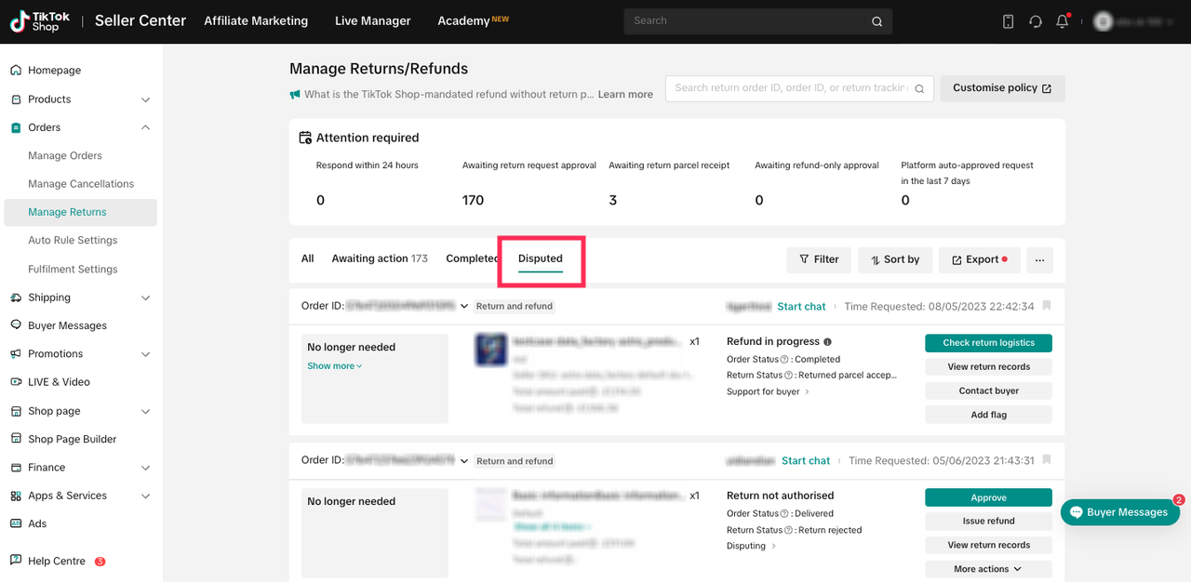Open Live Manager in top navigation
Screen dimensions: 1191x582
[x=372, y=20]
